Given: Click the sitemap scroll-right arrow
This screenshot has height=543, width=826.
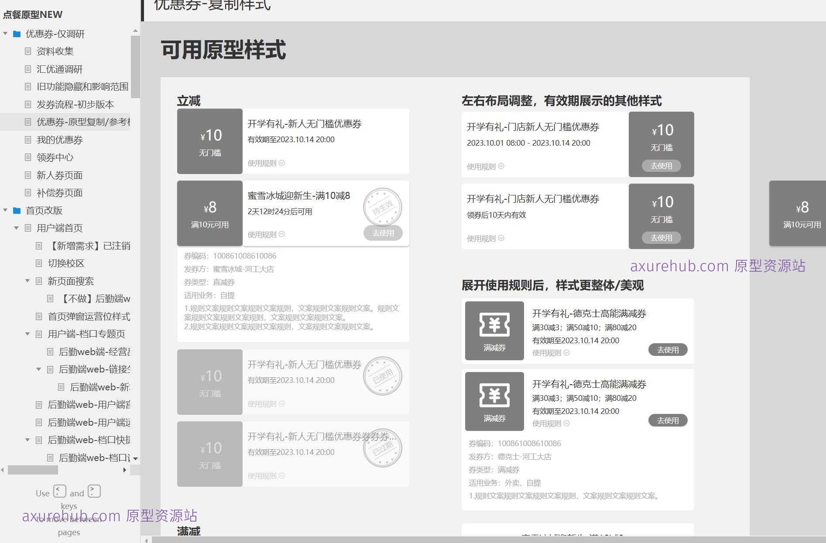Looking at the screenshot, I should [x=125, y=470].
